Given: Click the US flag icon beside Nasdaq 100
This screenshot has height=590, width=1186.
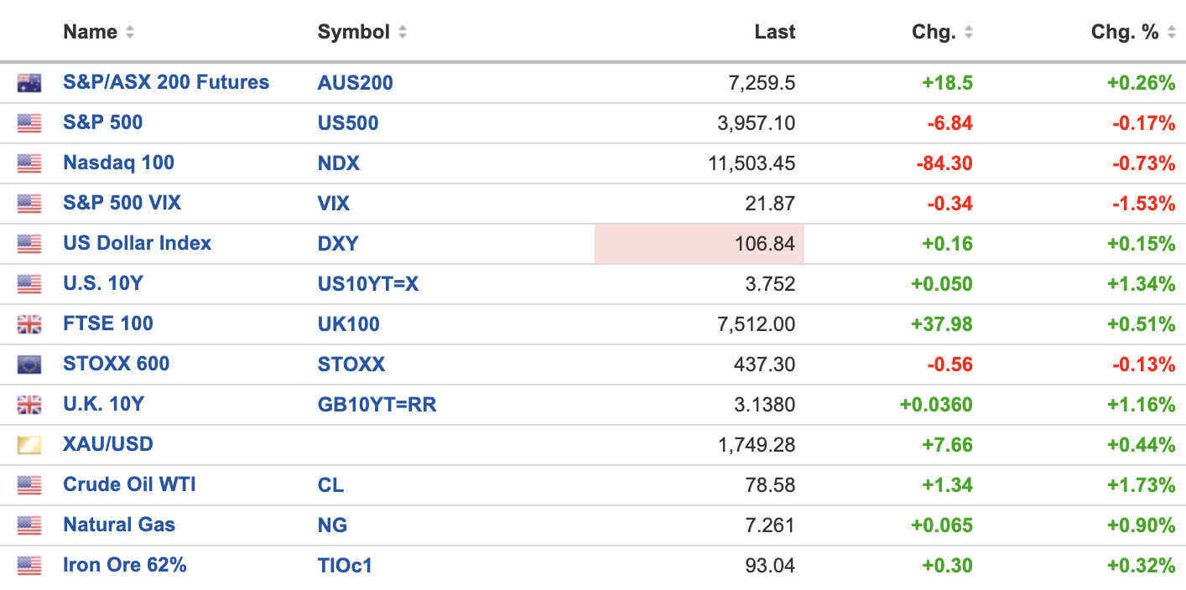Looking at the screenshot, I should point(29,163).
